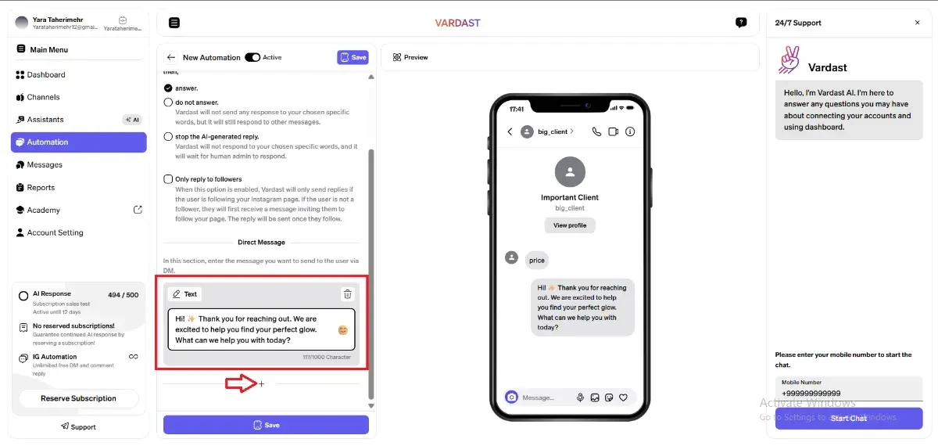
Task: Select the do not answer option
Action: point(168,102)
